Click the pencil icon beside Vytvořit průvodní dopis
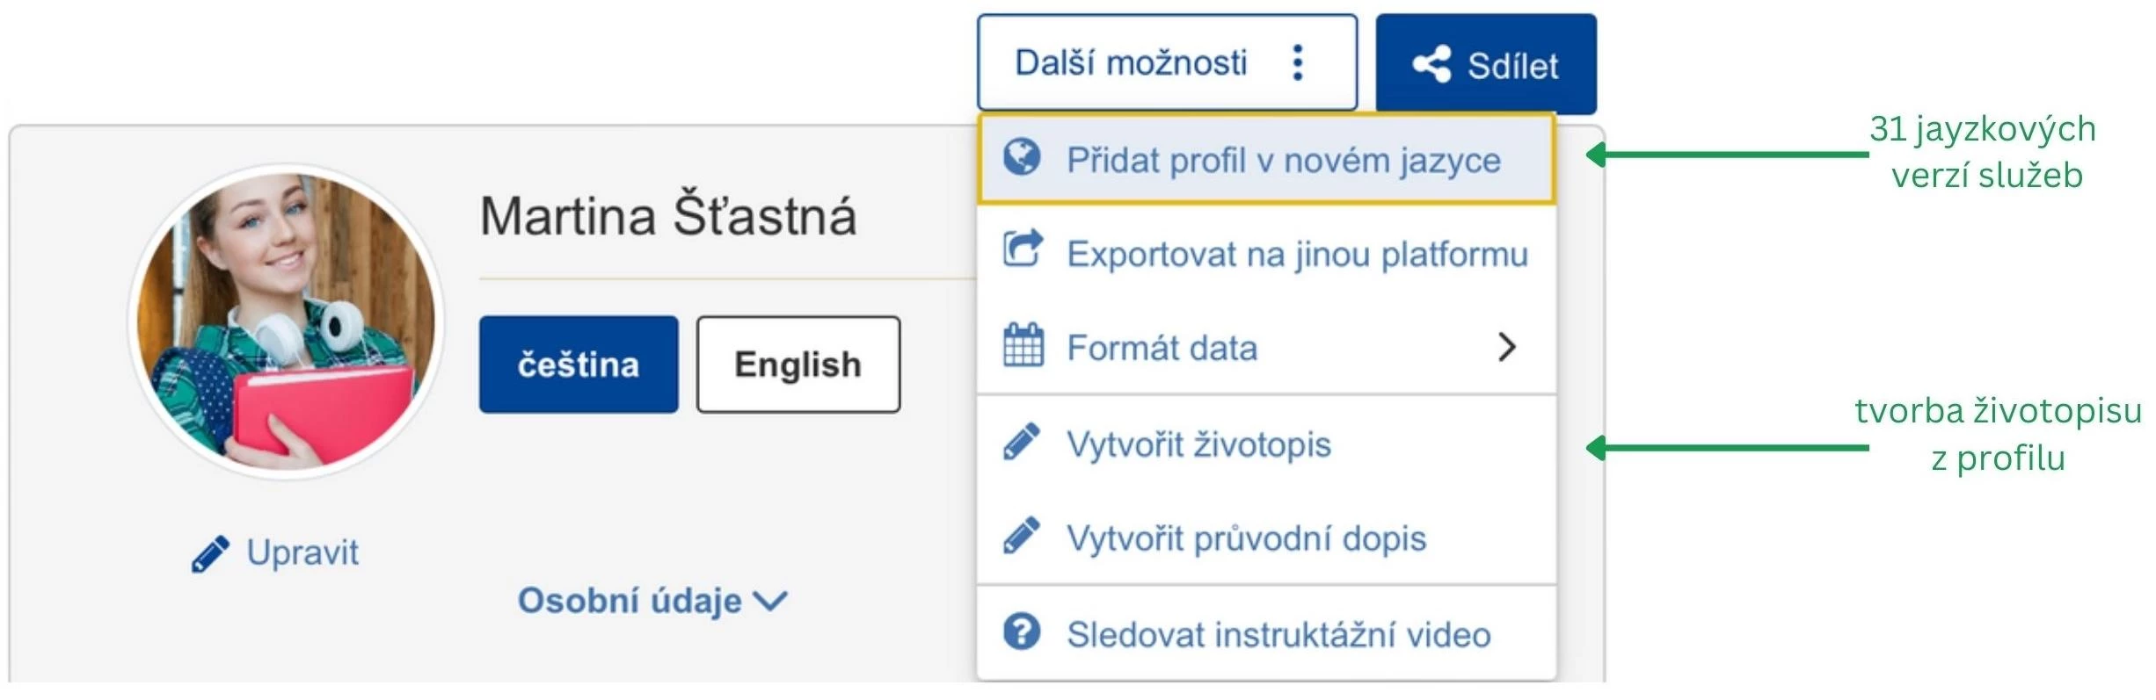2156x700 pixels. pyautogui.click(x=1022, y=536)
